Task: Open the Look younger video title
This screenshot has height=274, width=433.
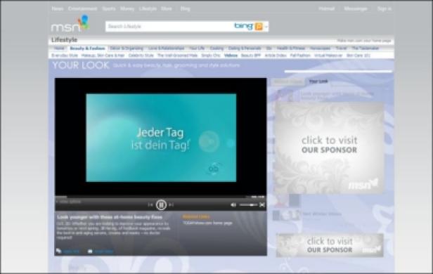Action: click(110, 217)
